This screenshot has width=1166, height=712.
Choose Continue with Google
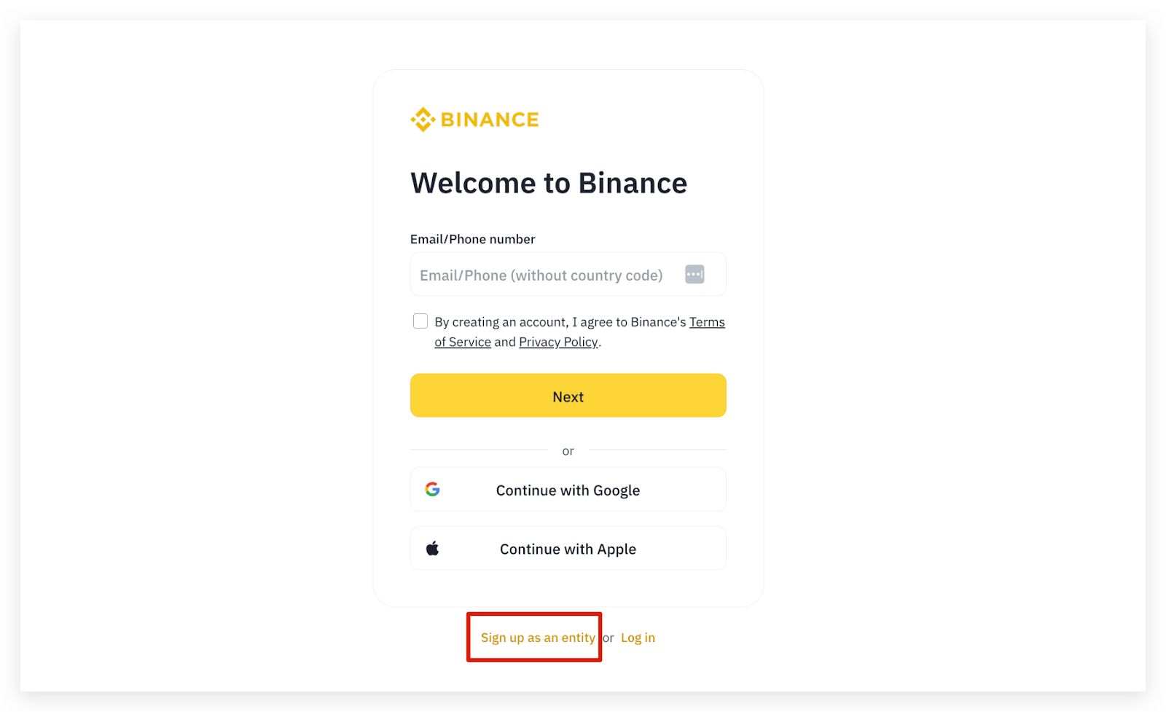coord(568,489)
